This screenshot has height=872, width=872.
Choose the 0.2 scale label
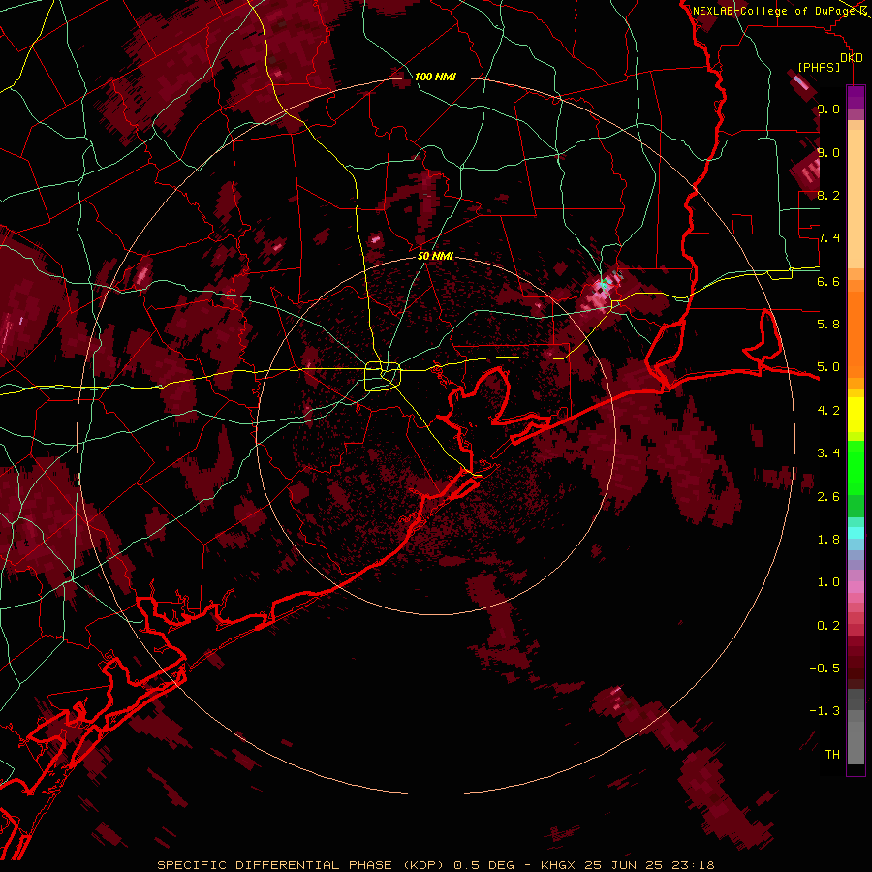coord(828,626)
